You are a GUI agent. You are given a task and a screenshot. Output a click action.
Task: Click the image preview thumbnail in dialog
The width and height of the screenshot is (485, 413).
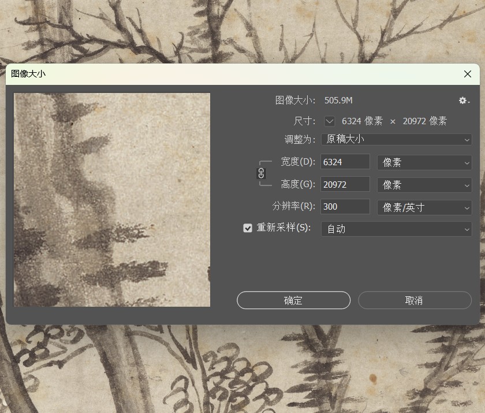click(112, 200)
